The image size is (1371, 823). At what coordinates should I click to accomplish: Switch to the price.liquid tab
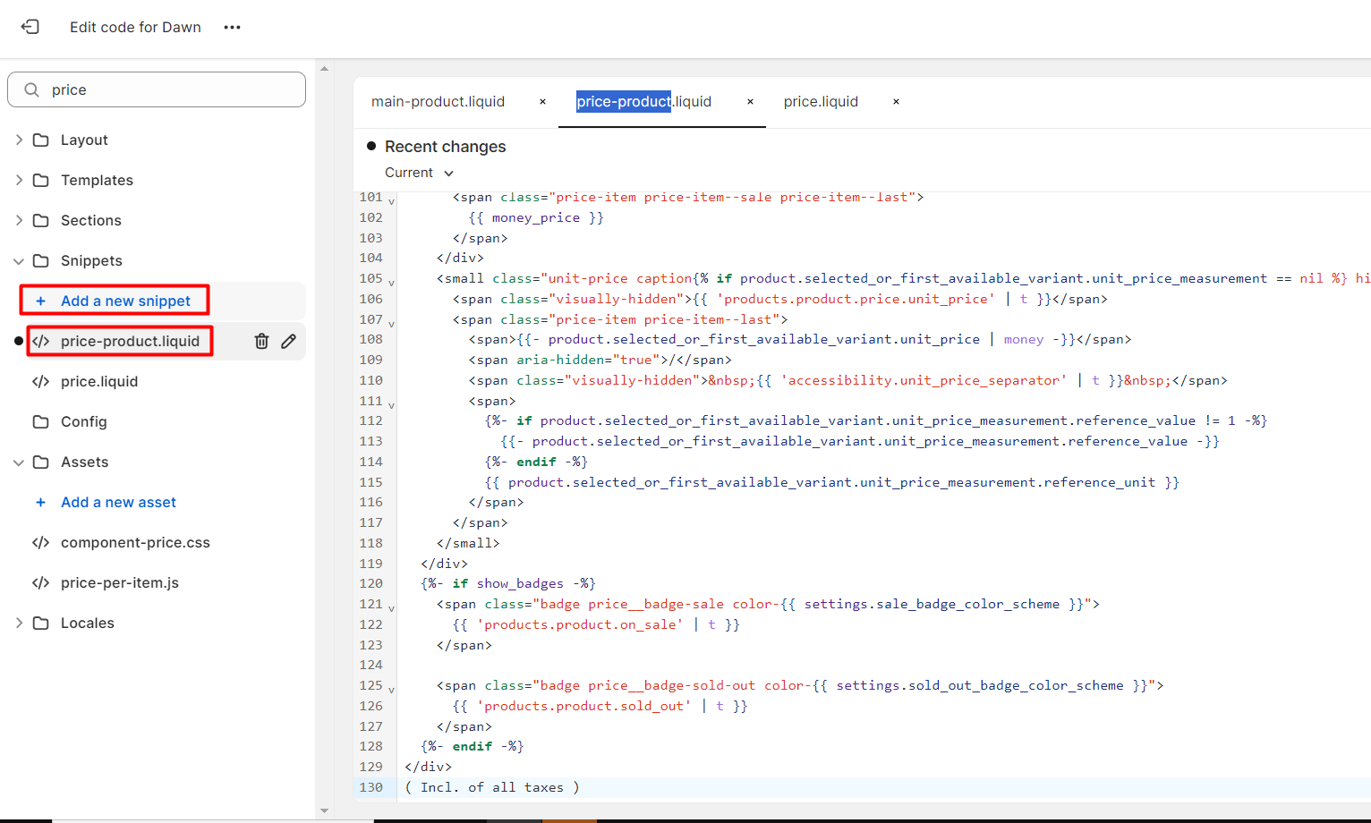(x=821, y=102)
